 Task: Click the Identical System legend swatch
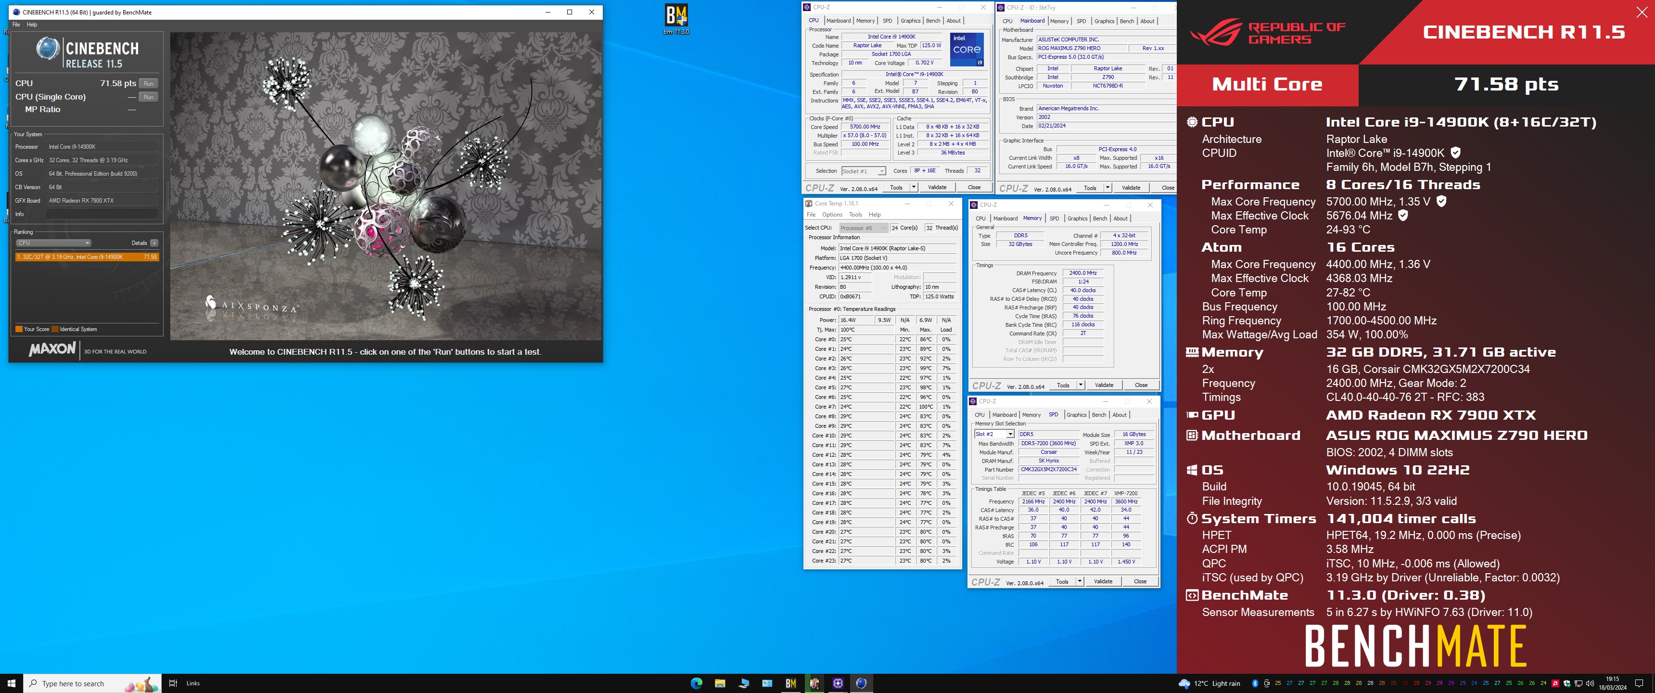(55, 329)
